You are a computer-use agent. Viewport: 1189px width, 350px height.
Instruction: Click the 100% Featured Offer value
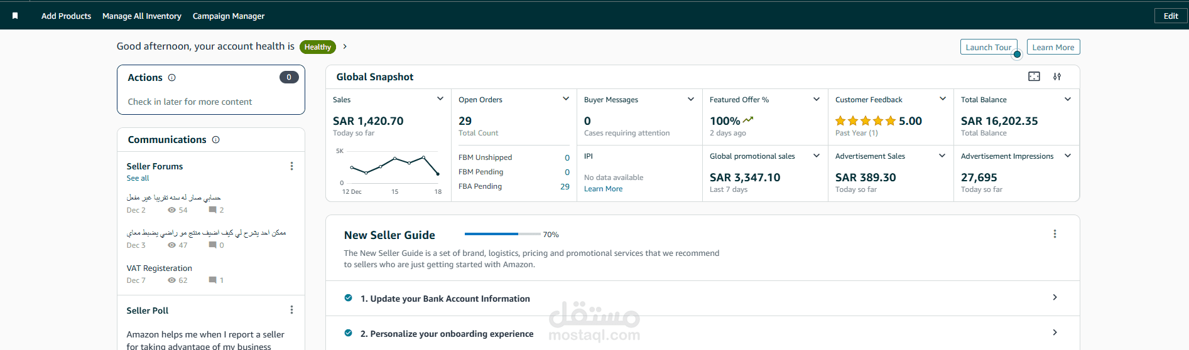click(x=725, y=121)
